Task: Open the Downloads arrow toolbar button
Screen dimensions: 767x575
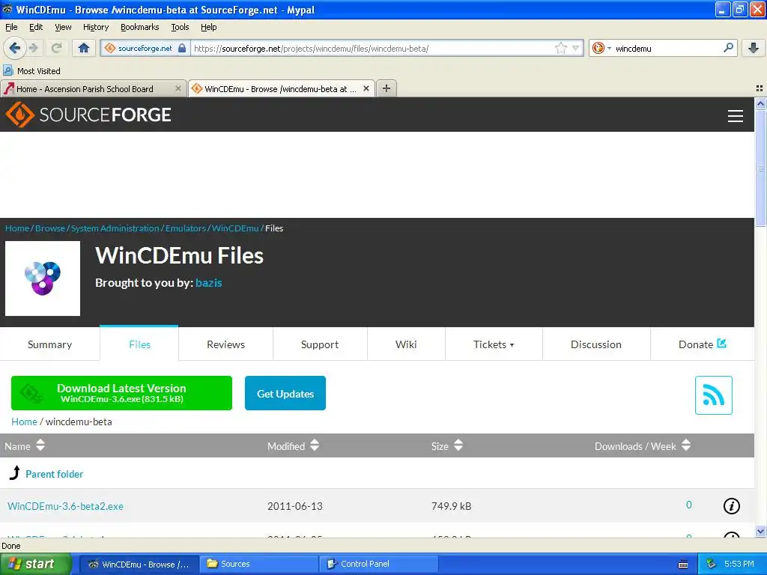Action: click(754, 48)
